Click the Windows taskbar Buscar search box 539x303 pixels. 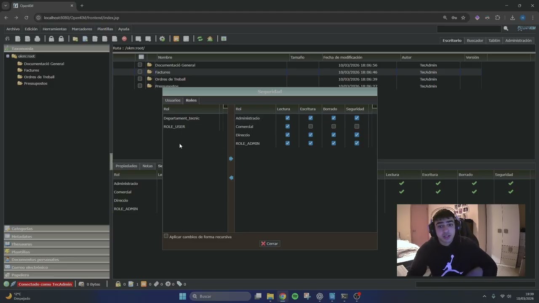pos(220,296)
